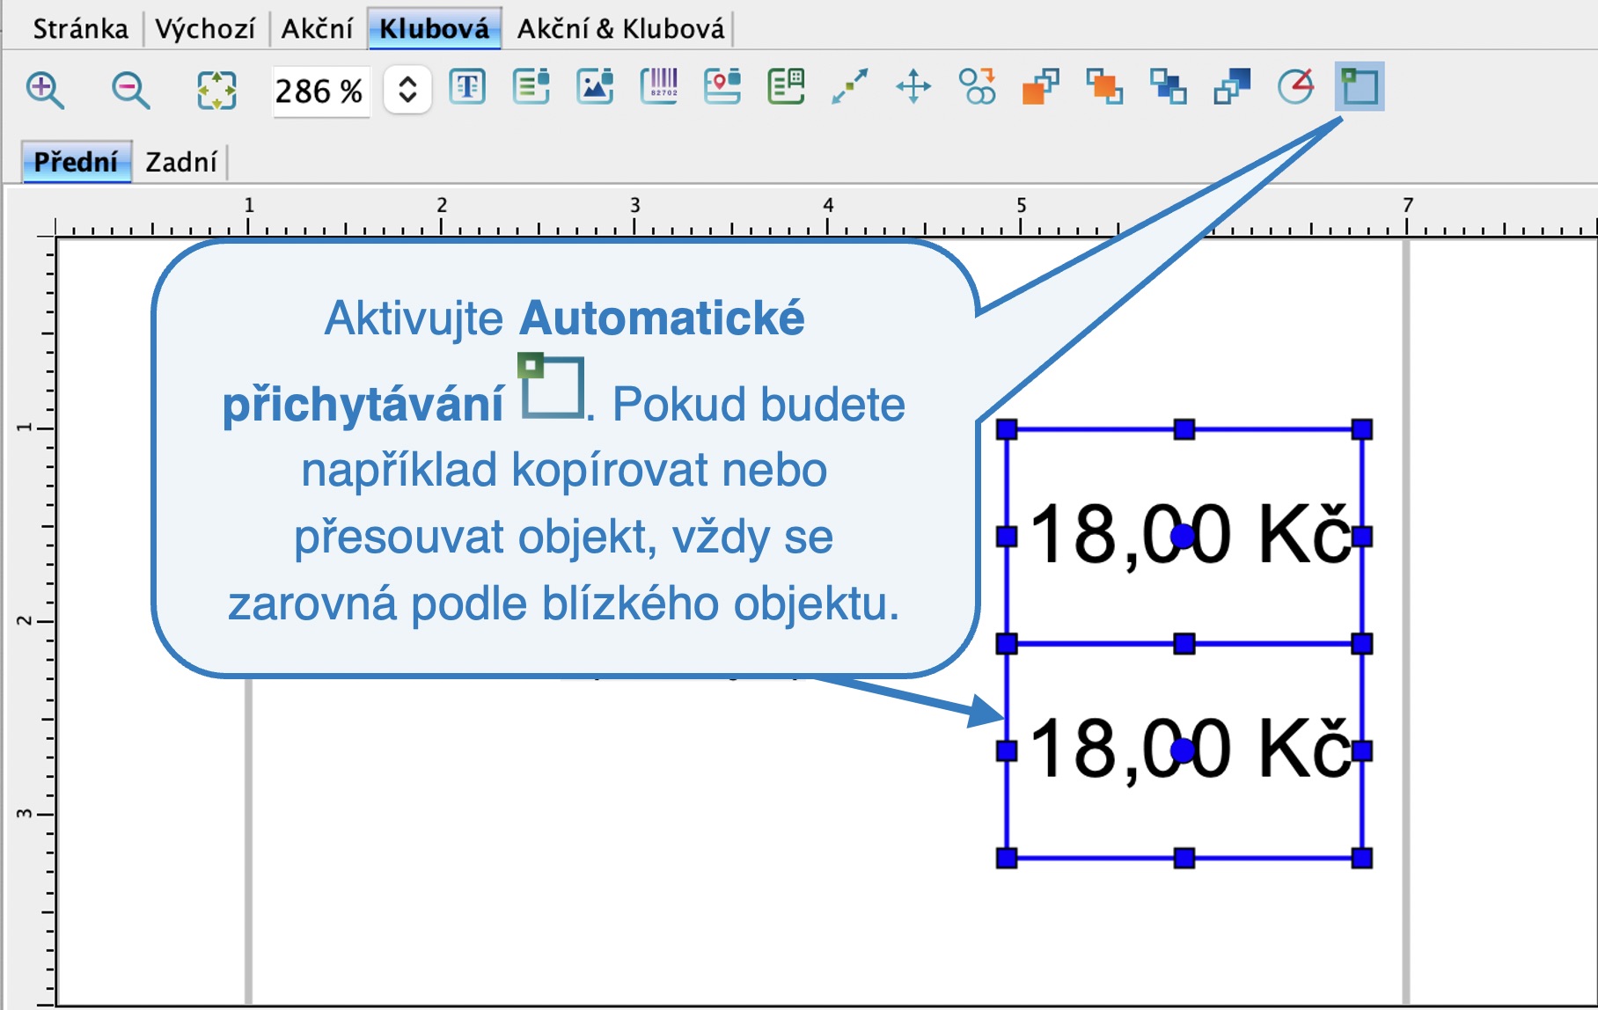The width and height of the screenshot is (1598, 1010).
Task: Select the diagonal resize arrows tool
Action: point(849,87)
